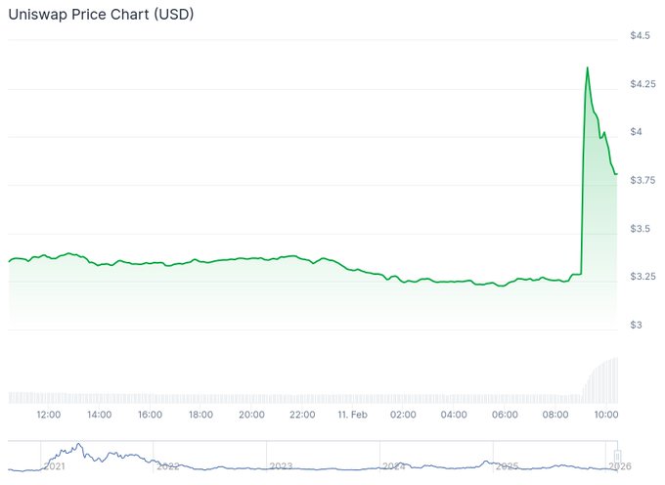Click the navigator's early 2021 price peak
Image resolution: width=665 pixels, height=485 pixels.
(x=78, y=447)
